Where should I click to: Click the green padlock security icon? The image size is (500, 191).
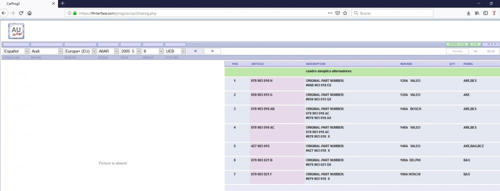[75, 13]
